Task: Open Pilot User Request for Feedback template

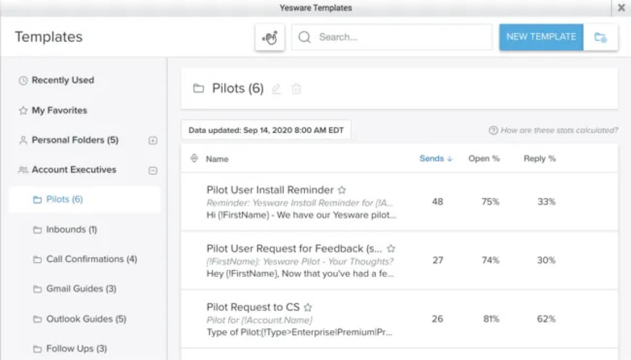Action: (x=294, y=248)
